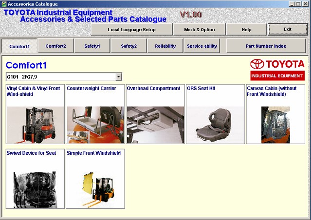The width and height of the screenshot is (311, 220).
Task: Exit the Accessories Catalogue
Action: 288,29
